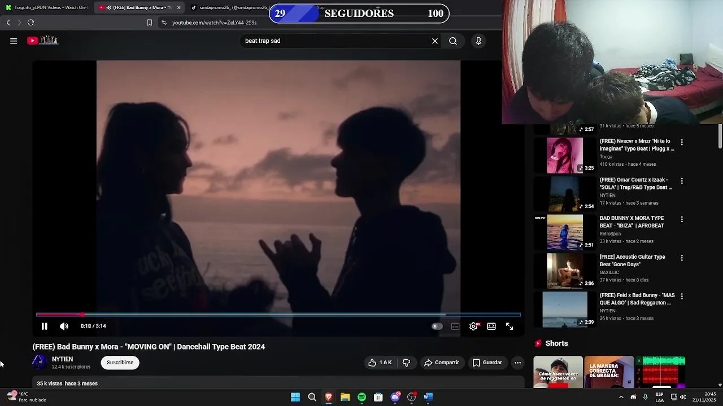Open options for Feid x Bad Bunny video
The width and height of the screenshot is (723, 406).
682,296
